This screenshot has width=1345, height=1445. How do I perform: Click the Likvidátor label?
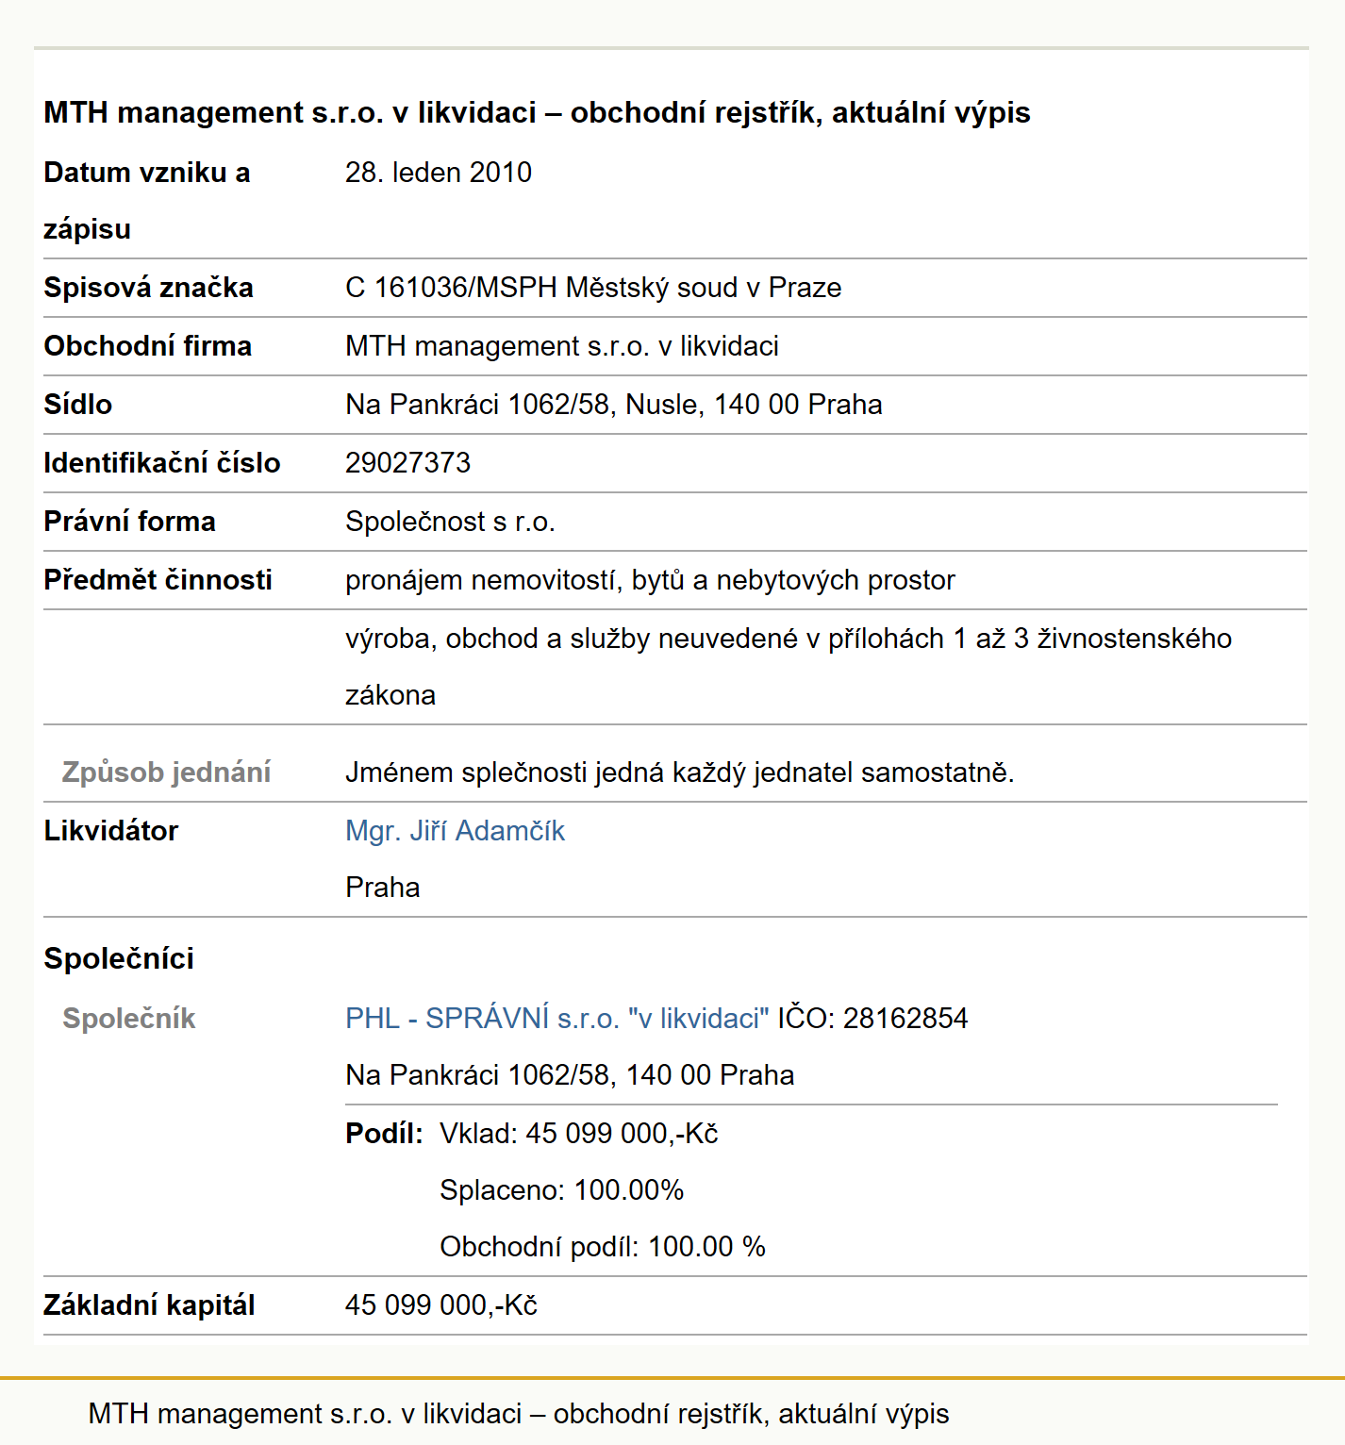(110, 831)
